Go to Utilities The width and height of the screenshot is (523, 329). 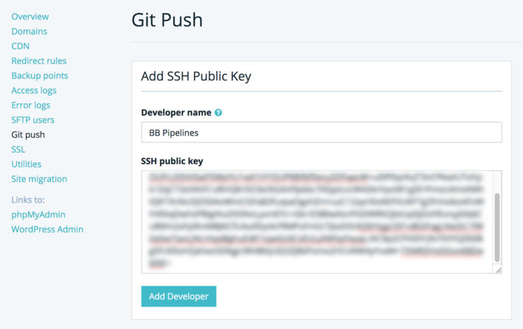27,164
